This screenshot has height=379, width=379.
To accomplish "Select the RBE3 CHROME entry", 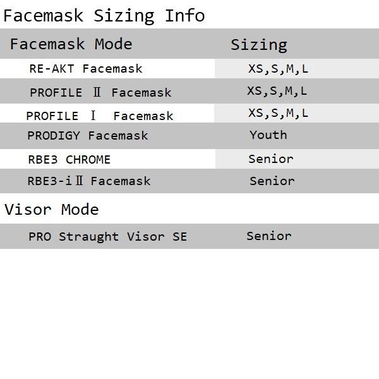I will [69, 160].
